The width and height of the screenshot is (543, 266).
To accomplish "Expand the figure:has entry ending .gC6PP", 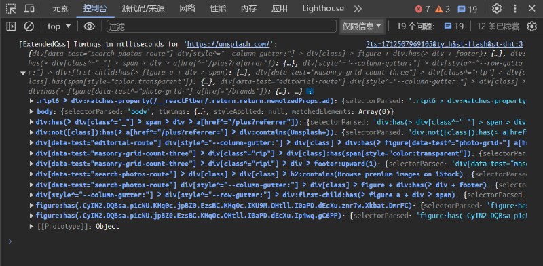I will (32, 216).
